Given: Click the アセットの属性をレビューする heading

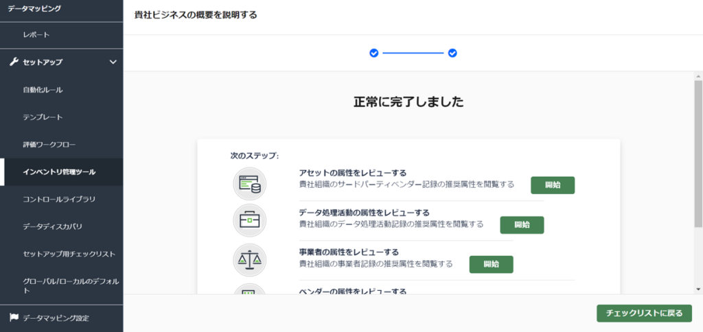Looking at the screenshot, I should pos(352,172).
